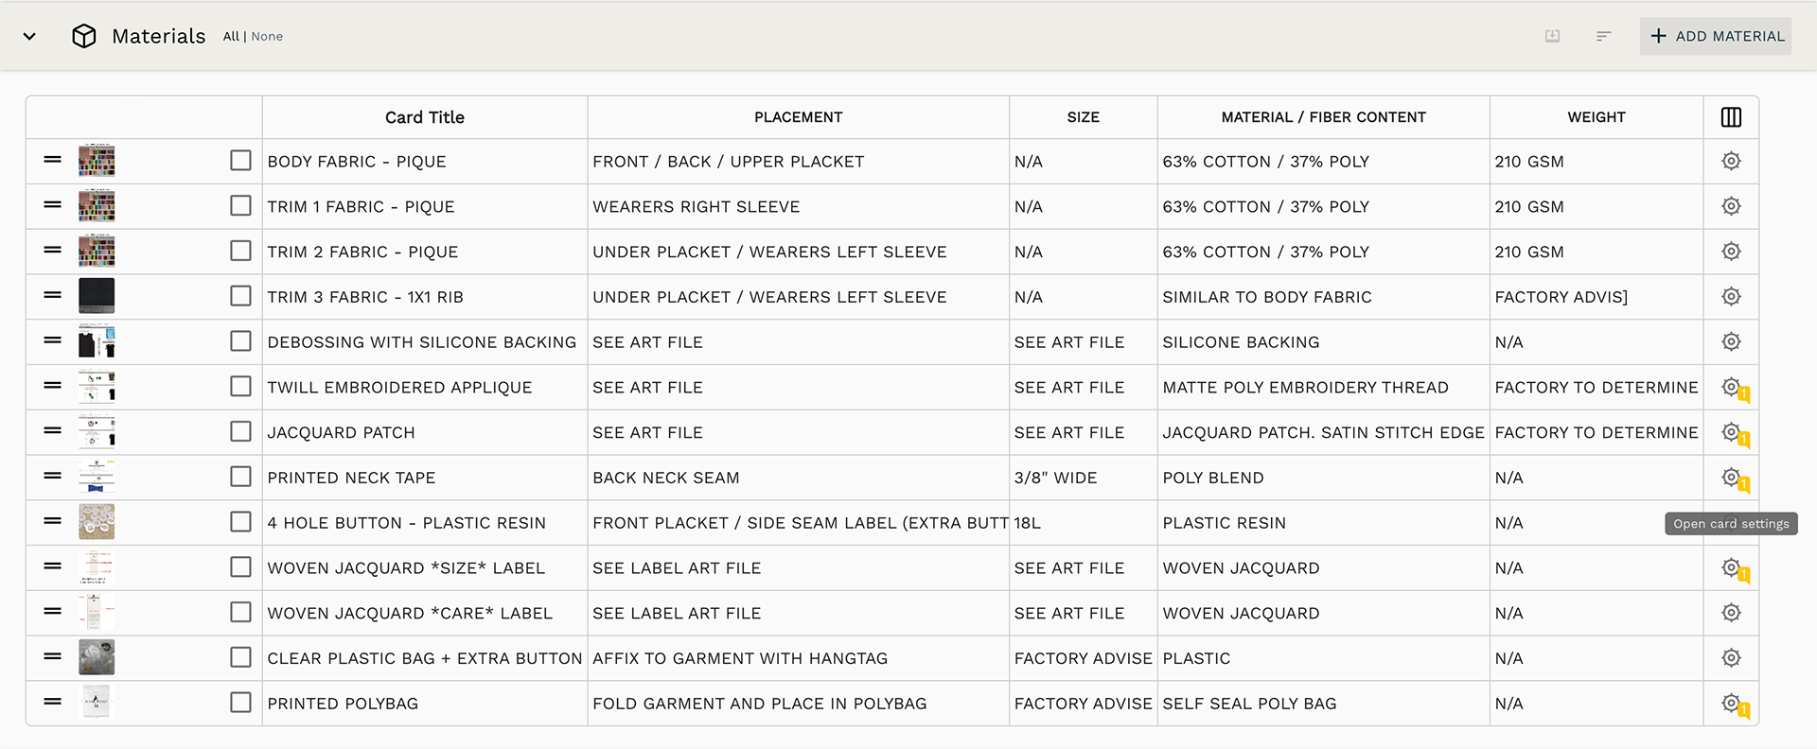Click '3/8" WIDE' size cell
Image resolution: width=1817 pixels, height=749 pixels.
coord(1084,479)
